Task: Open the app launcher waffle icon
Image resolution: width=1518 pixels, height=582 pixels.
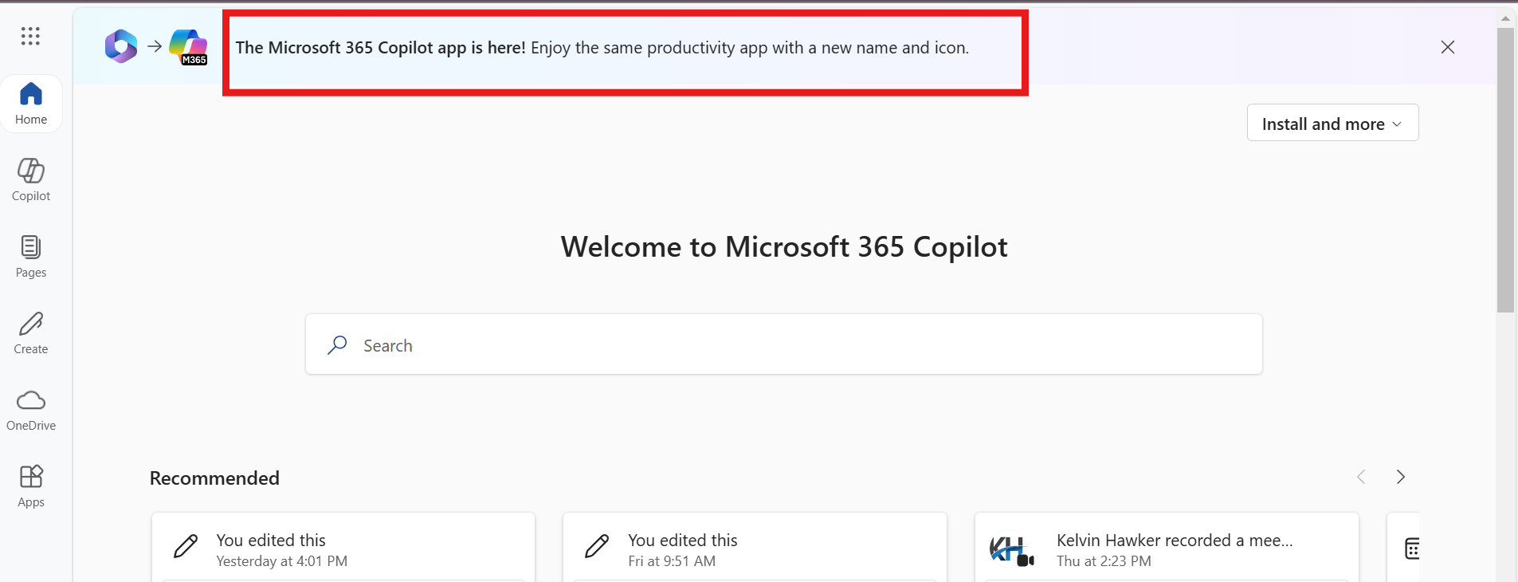Action: point(30,36)
